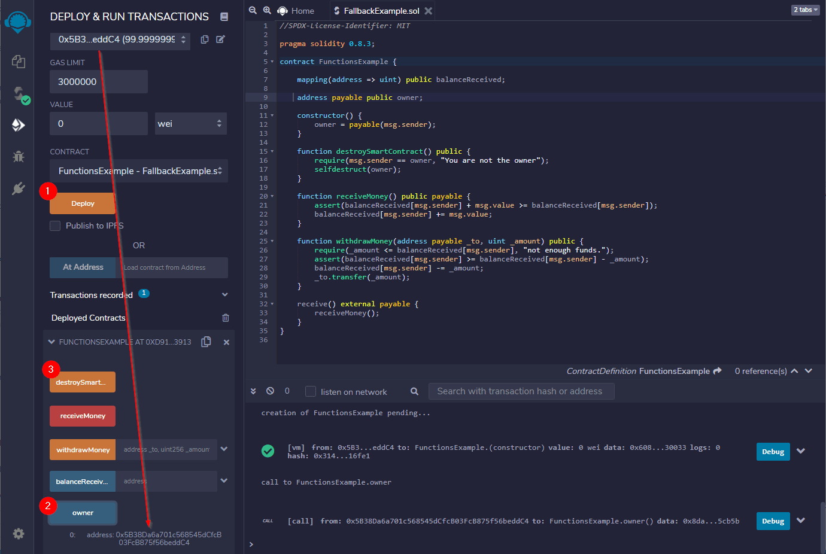Open the account selection dropdown
Viewport: 826px width, 554px height.
click(120, 39)
